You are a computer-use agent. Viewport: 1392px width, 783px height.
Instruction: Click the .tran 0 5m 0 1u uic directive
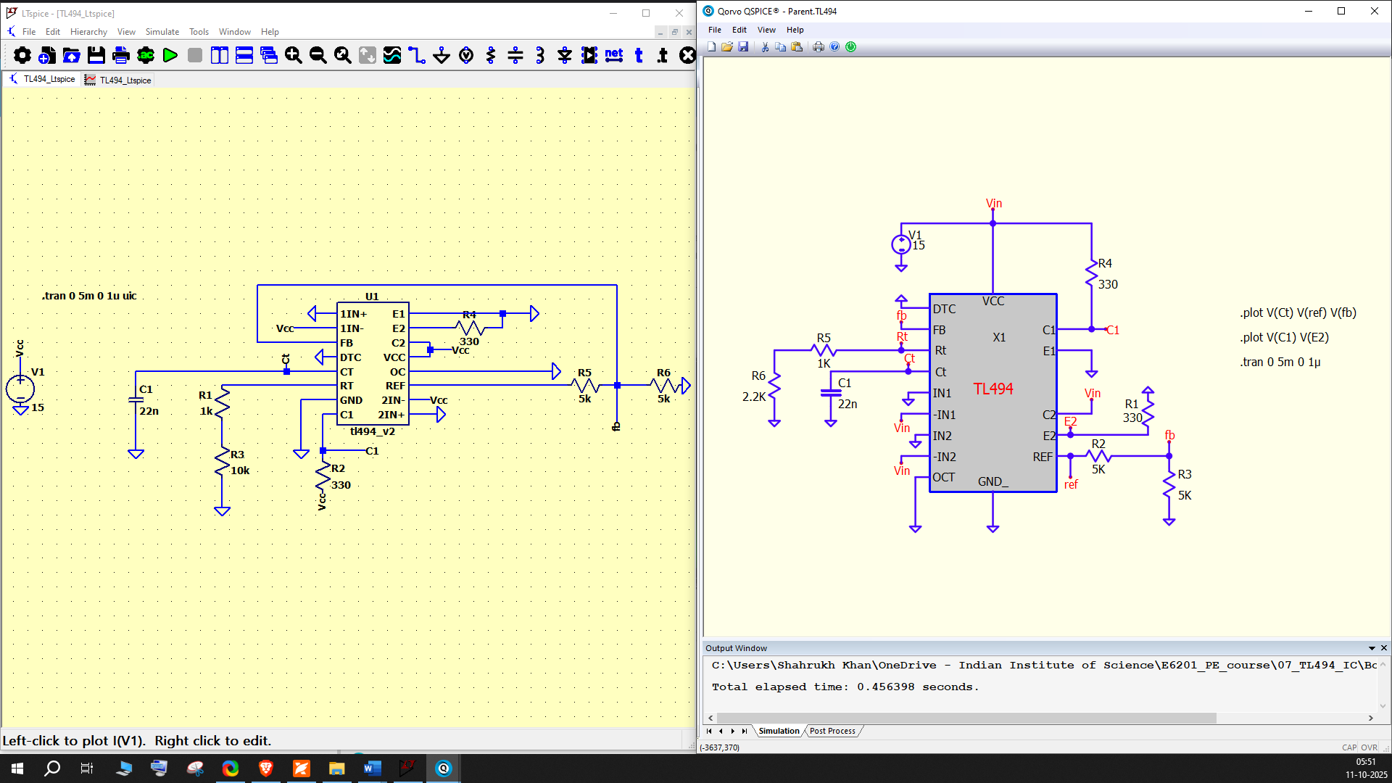pyautogui.click(x=89, y=296)
